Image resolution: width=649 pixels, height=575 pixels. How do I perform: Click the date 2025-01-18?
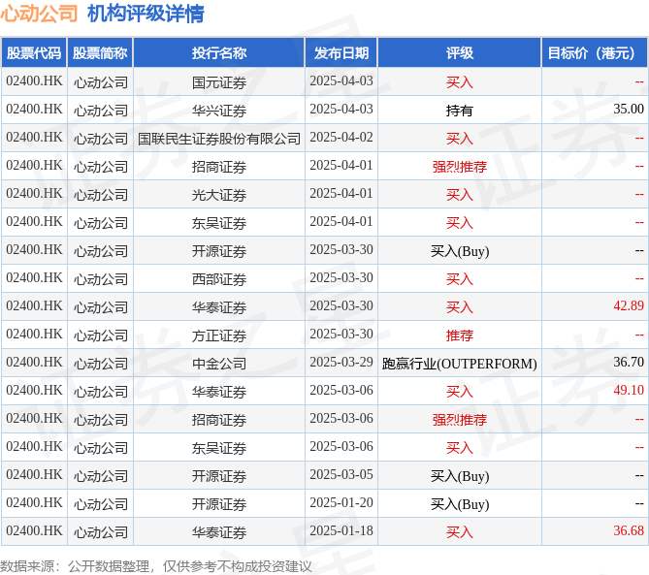pyautogui.click(x=341, y=531)
